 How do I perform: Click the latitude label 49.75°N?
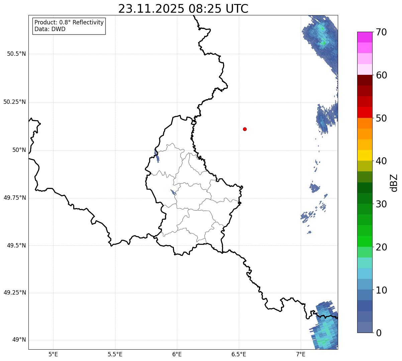coord(15,198)
